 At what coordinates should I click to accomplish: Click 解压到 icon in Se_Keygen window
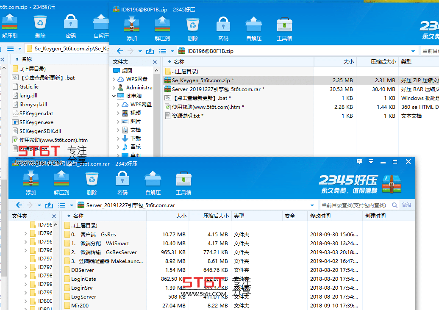(x=10, y=22)
